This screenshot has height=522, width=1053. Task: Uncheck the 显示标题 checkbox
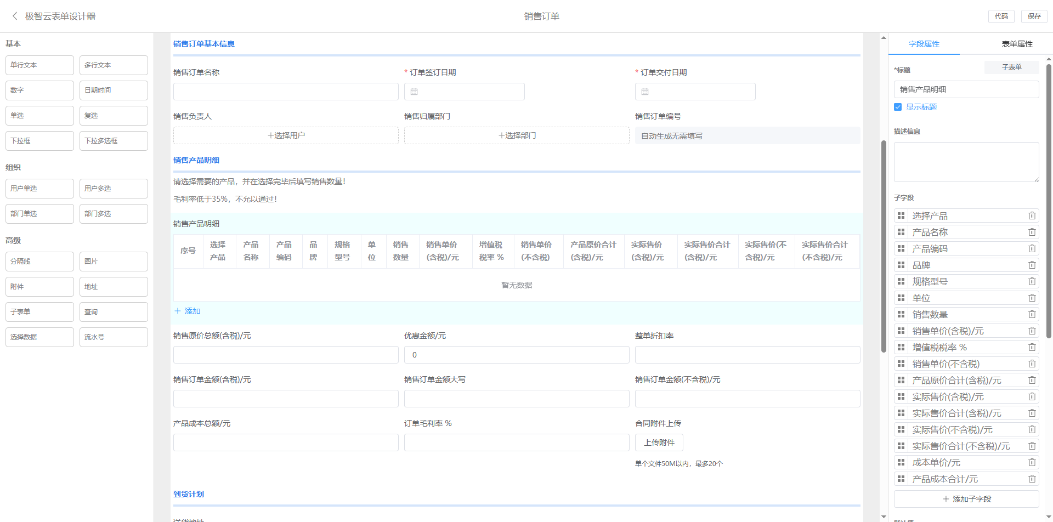(898, 107)
